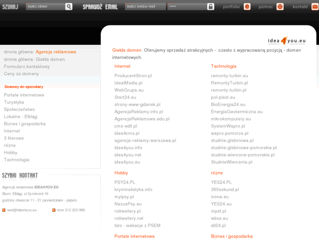Open cms-edit.pl domain
This screenshot has width=319, height=239.
(x=126, y=126)
